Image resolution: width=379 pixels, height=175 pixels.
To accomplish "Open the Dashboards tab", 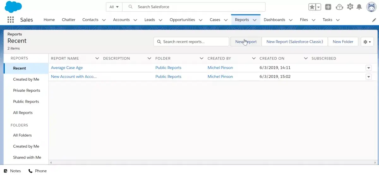I will pos(274,20).
